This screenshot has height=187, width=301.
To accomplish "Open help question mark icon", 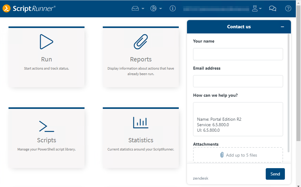I will [x=288, y=9].
